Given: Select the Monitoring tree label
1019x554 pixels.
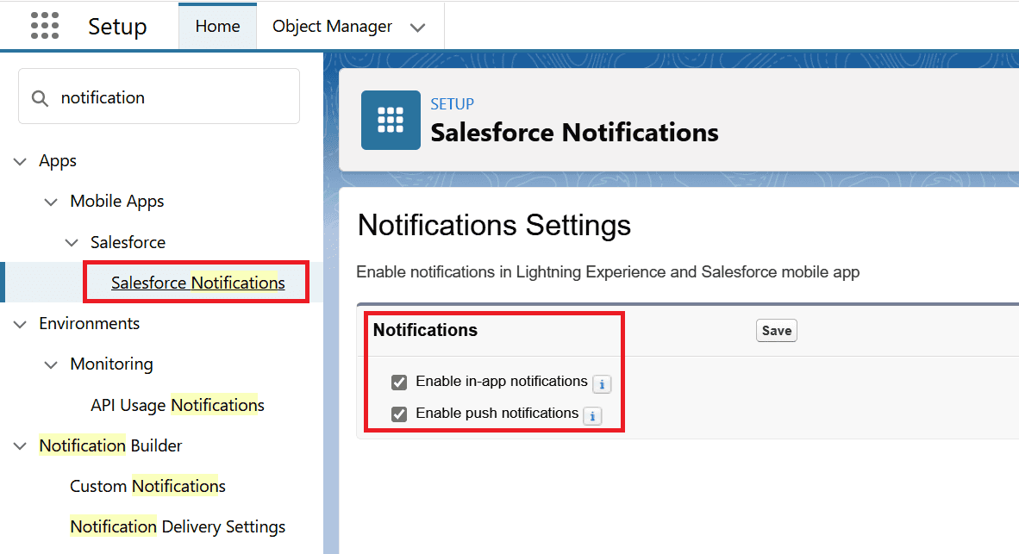Looking at the screenshot, I should click(112, 364).
